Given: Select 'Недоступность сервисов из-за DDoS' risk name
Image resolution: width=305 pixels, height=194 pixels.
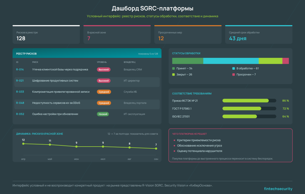Looking at the screenshot, I should tap(56, 103).
